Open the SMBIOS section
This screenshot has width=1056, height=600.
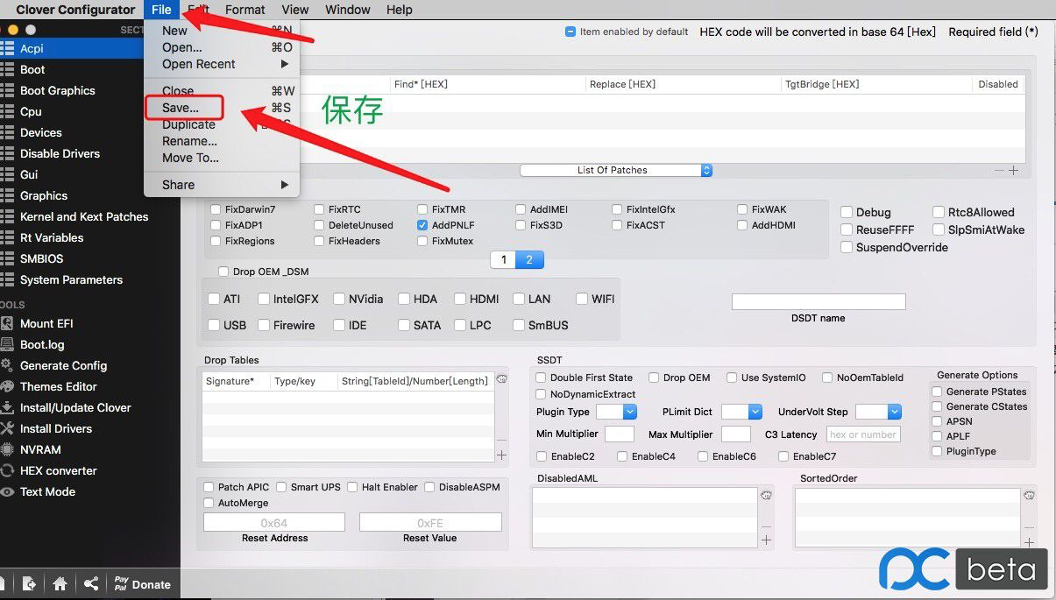[41, 258]
